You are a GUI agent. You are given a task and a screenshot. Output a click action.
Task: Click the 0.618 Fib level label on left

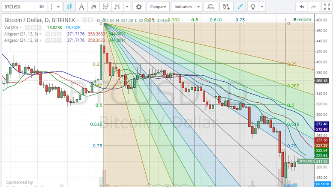click(x=96, y=124)
